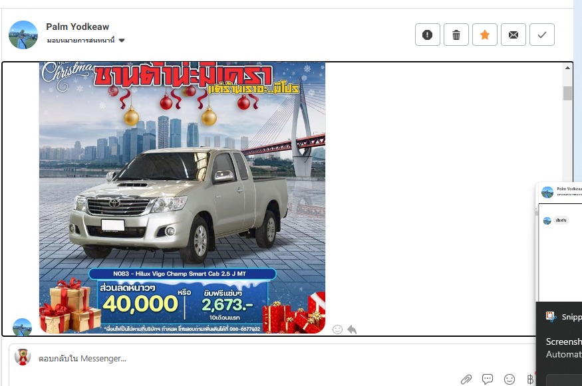582x386 pixels.
Task: Add emoji reaction to the image message
Action: click(337, 330)
